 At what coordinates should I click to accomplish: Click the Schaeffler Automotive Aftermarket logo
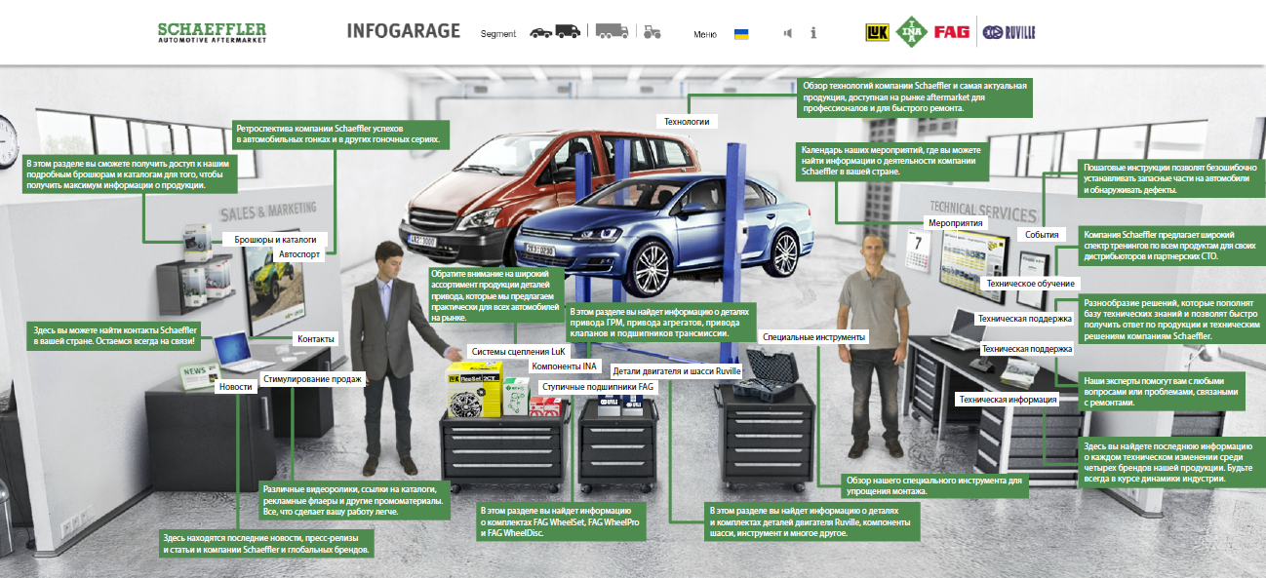pyautogui.click(x=212, y=32)
